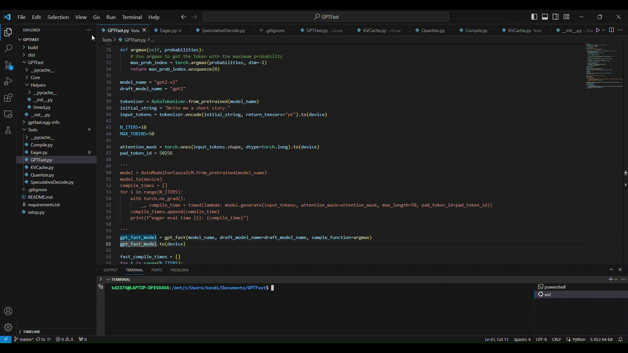Open the Explorer view icon
Viewport: 628px width, 353px height.
pyautogui.click(x=8, y=32)
